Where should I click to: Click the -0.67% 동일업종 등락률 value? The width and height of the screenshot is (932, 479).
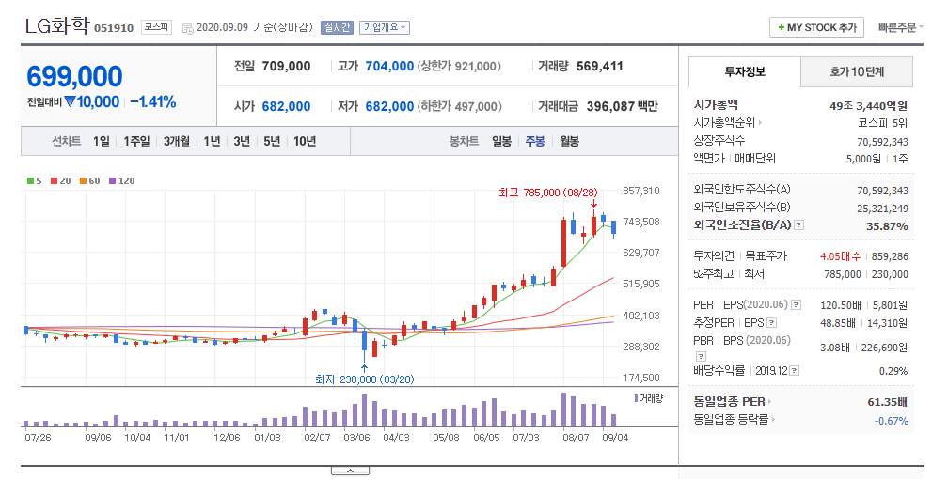click(x=891, y=421)
